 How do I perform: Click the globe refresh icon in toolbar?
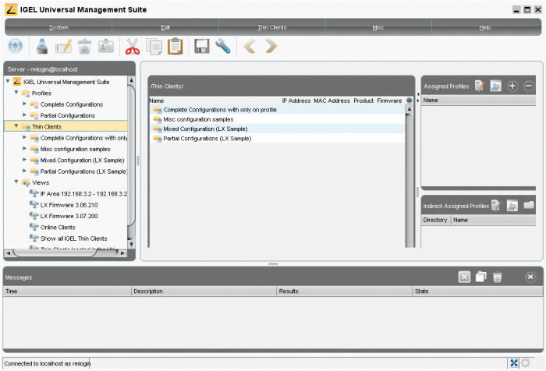tap(16, 46)
